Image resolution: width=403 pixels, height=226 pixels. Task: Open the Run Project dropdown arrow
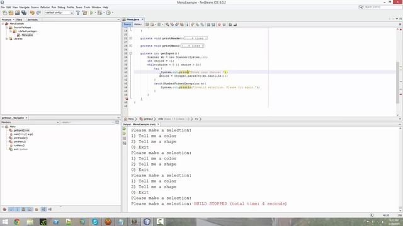click(x=95, y=13)
